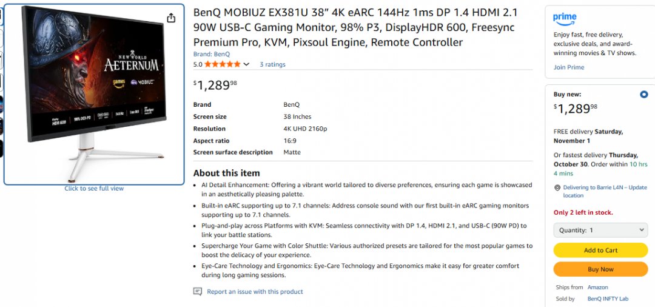Click the five-star rating stars

[222, 64]
